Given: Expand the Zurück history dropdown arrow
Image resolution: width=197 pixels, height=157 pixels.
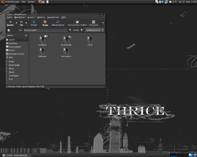Looking at the screenshot, I should coord(17,23).
